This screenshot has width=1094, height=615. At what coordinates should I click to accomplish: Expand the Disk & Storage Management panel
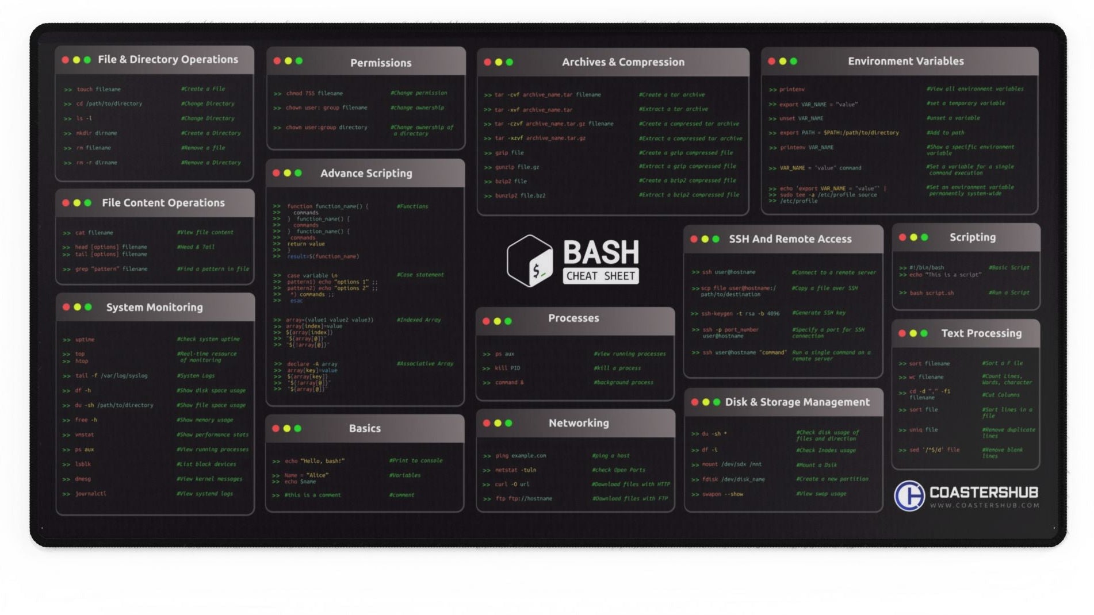(x=798, y=402)
